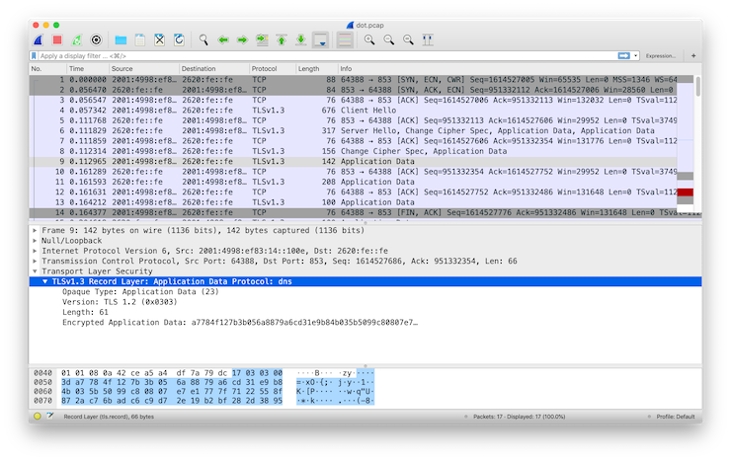Apply display filter blue arrow button
This screenshot has width=731, height=461.
tap(623, 56)
